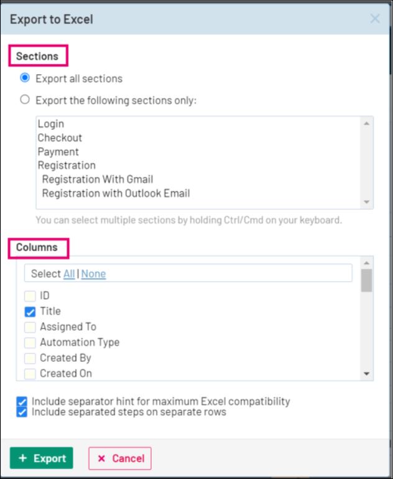Viewport: 393px width, 479px height.
Task: Click the All columns link
Action: [x=69, y=274]
